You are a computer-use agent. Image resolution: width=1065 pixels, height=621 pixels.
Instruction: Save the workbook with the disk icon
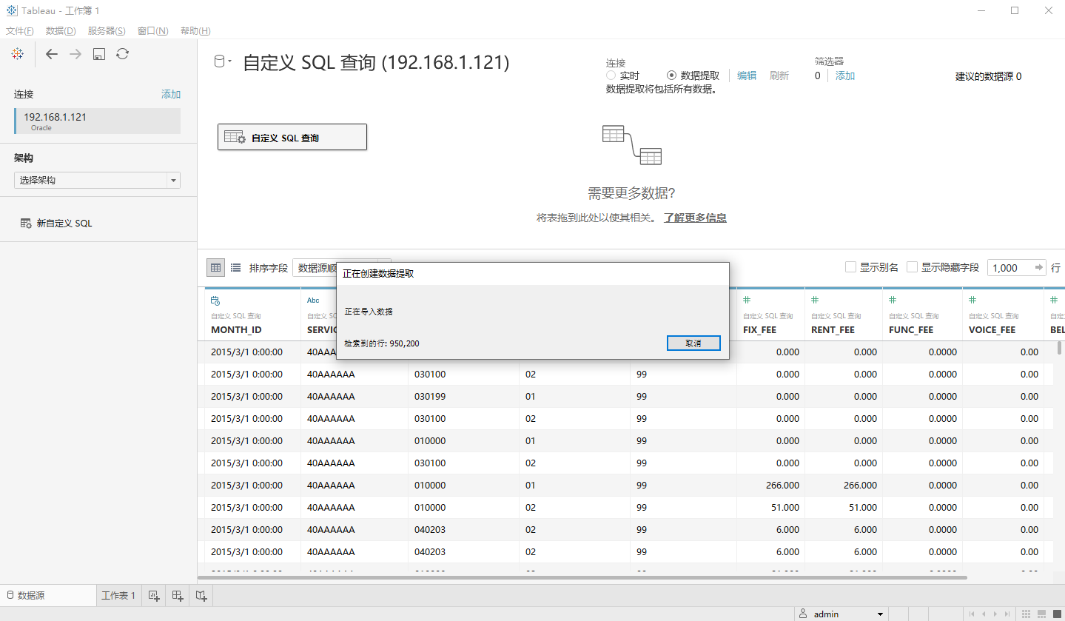tap(99, 54)
